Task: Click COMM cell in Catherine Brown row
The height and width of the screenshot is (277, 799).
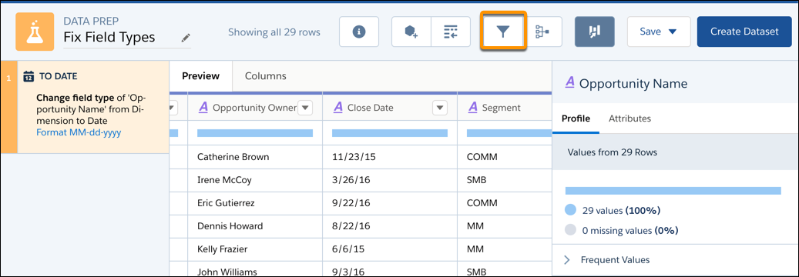Action: click(x=505, y=157)
